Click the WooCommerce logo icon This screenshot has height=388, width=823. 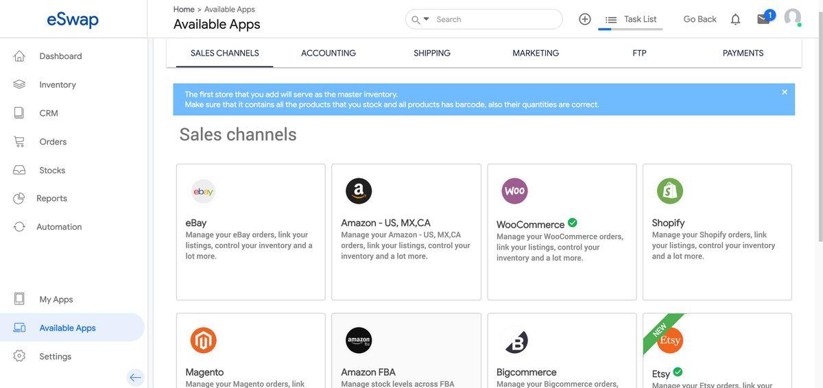[x=514, y=191]
